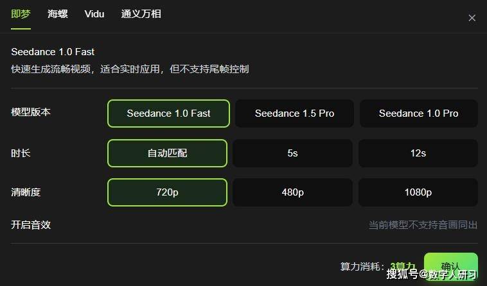Choose 1080p resolution
This screenshot has width=487, height=286.
[418, 192]
